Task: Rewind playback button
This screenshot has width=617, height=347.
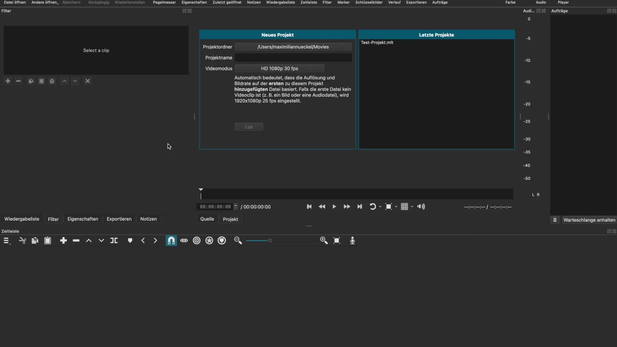Action: (x=322, y=207)
